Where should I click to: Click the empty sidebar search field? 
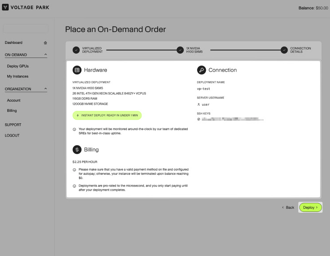[x=26, y=28]
